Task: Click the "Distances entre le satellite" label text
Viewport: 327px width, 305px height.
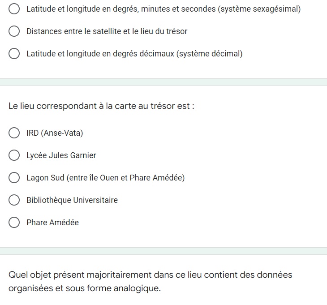Action: (107, 31)
